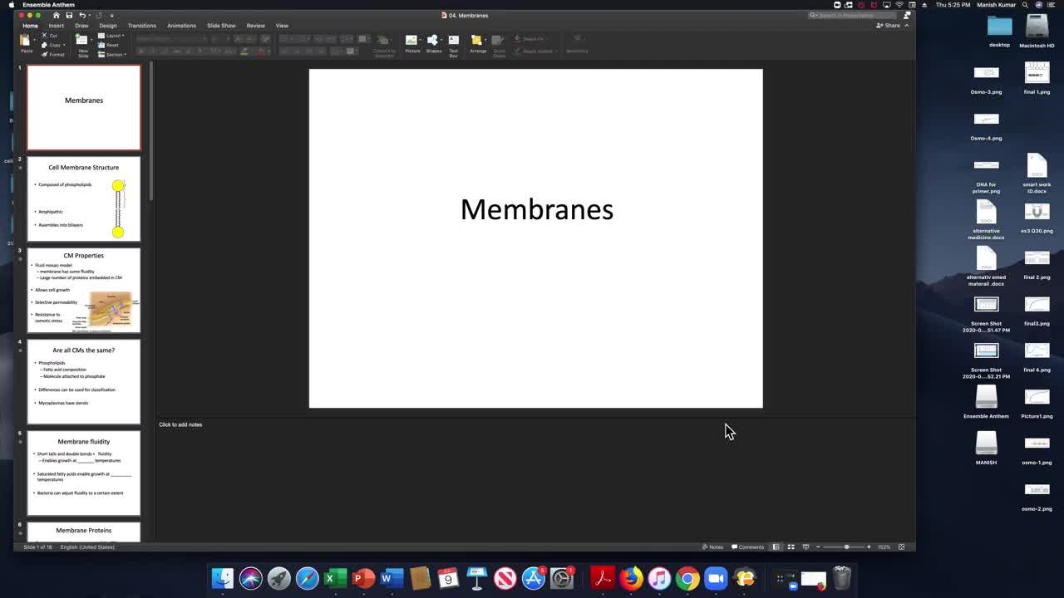Click the Review tab

tap(255, 26)
